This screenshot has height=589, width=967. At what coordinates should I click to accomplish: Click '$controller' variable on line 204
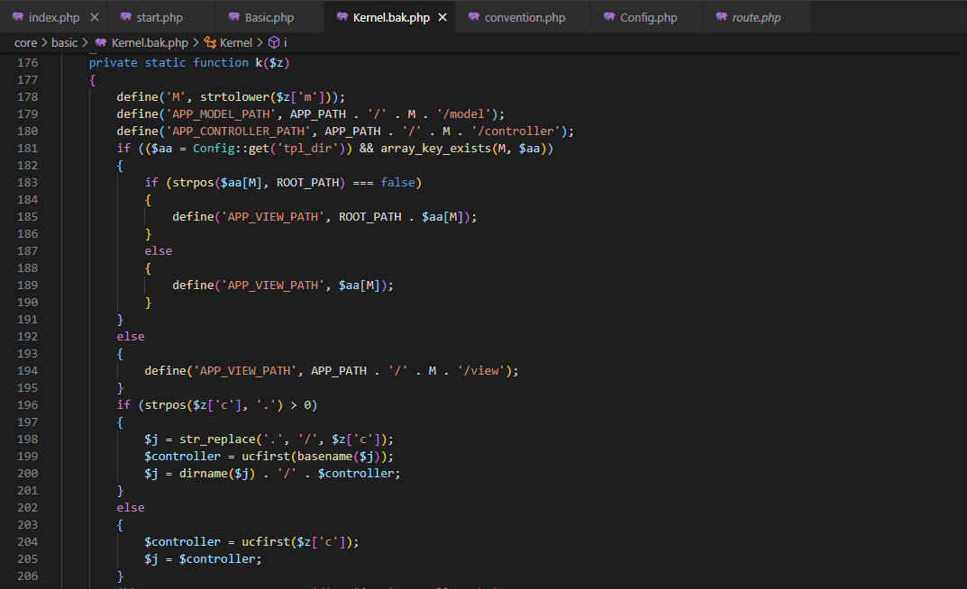coord(183,542)
